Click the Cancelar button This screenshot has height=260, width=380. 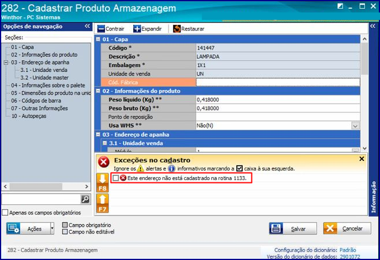(x=347, y=229)
